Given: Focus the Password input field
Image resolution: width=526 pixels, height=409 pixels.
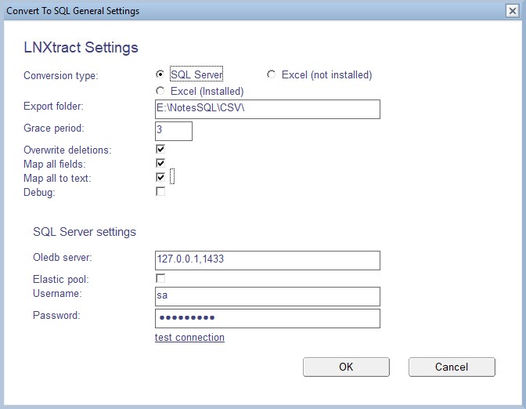Looking at the screenshot, I should 267,318.
